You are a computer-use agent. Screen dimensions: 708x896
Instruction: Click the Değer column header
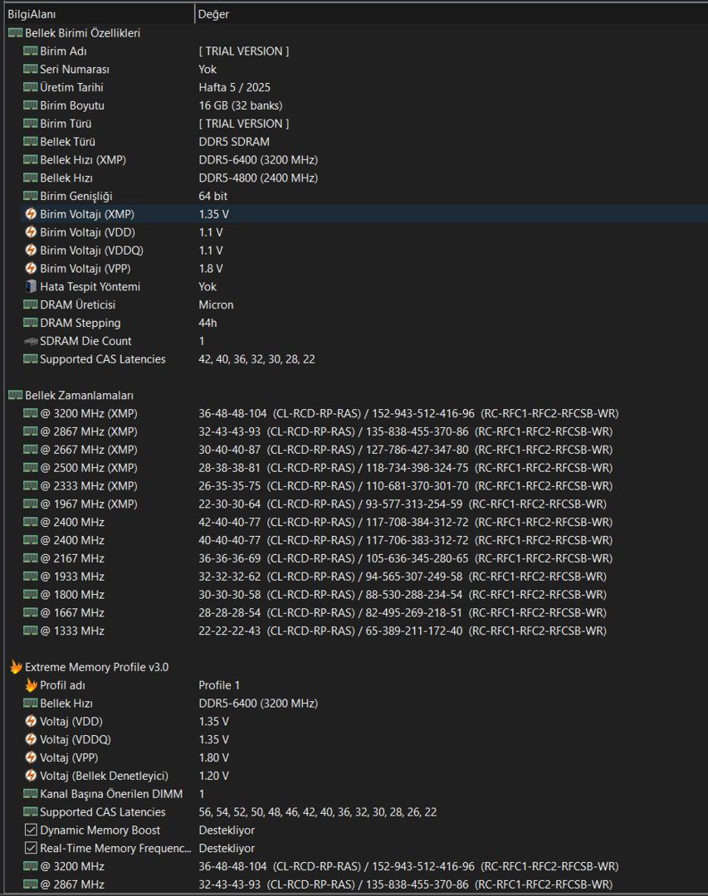452,14
